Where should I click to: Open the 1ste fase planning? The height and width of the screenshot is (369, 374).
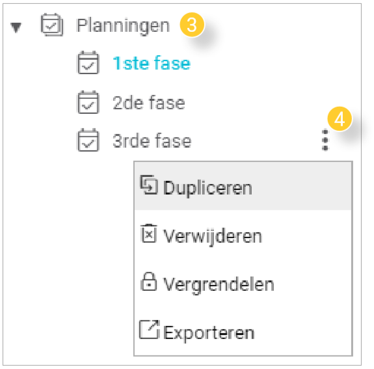tap(152, 64)
